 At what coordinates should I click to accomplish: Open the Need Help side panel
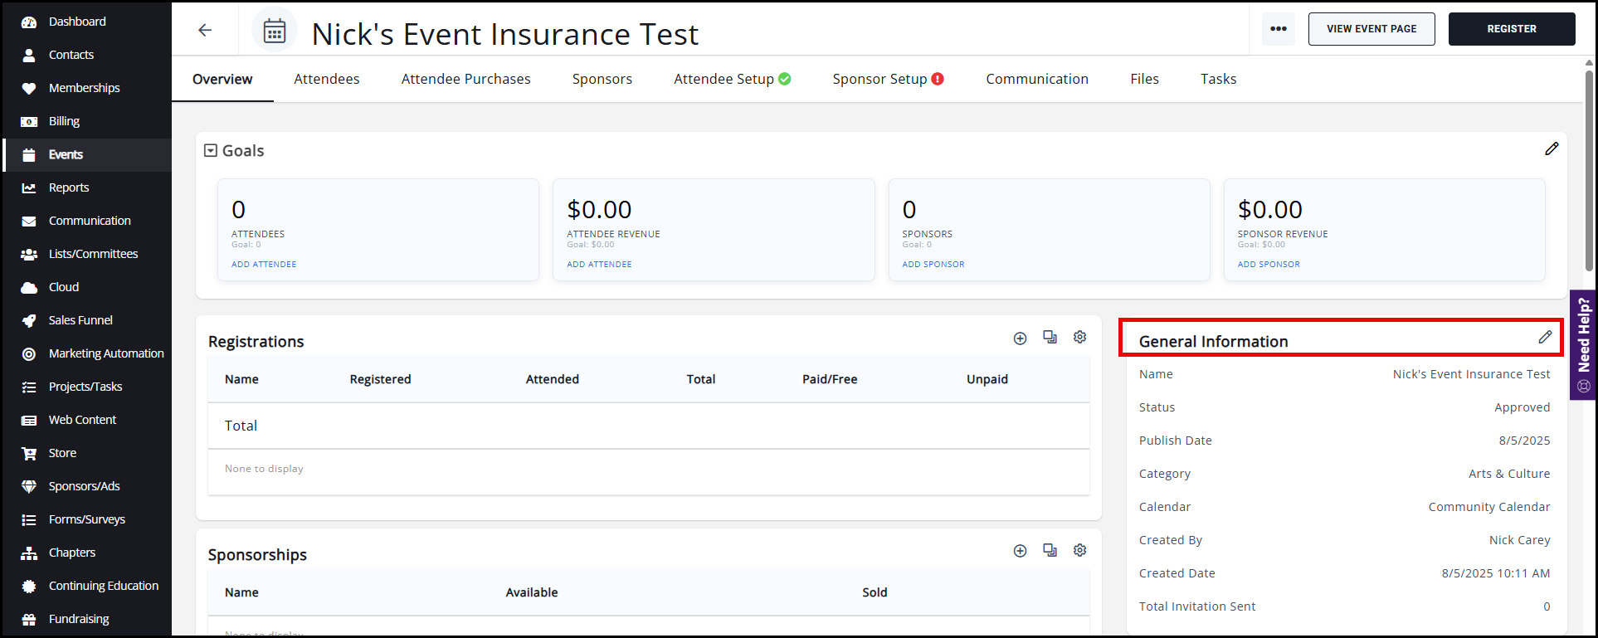tap(1583, 344)
